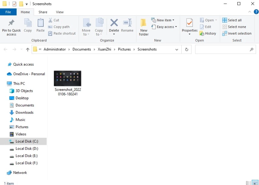
Task: Expand the address bar history dropdown
Action: click(x=177, y=49)
